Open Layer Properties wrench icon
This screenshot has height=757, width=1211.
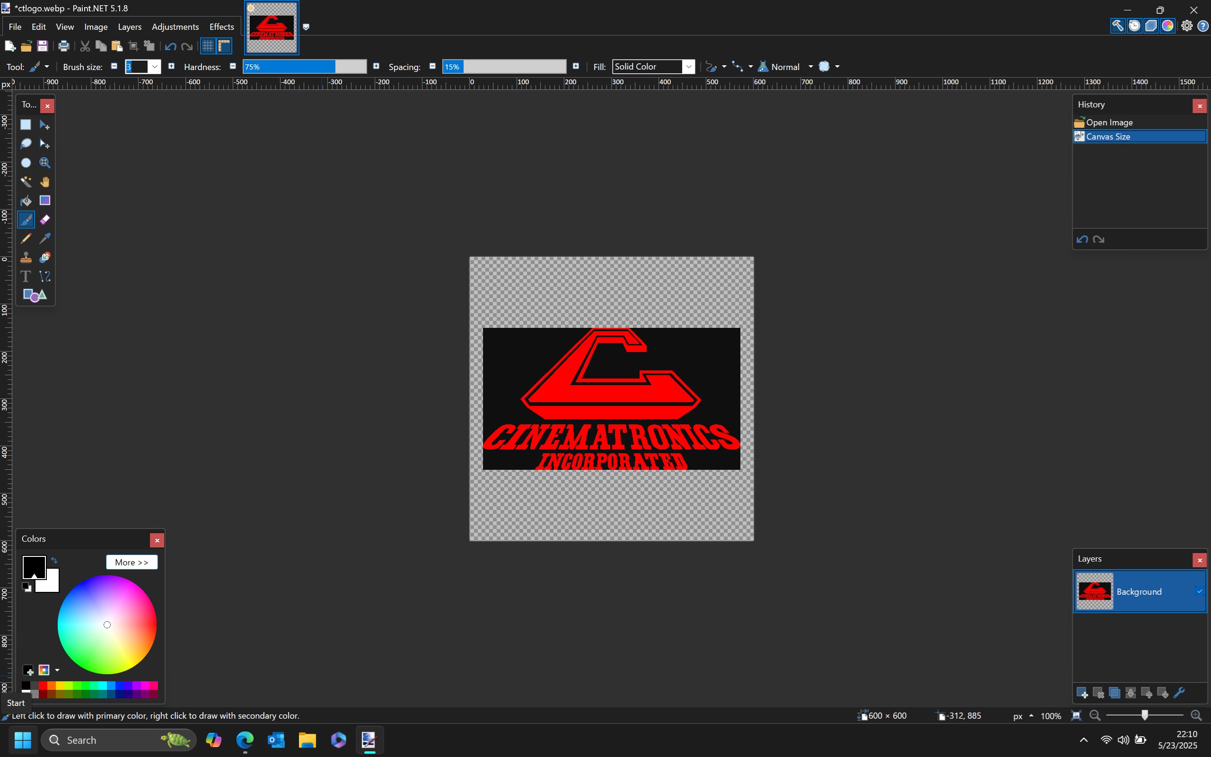1179,693
